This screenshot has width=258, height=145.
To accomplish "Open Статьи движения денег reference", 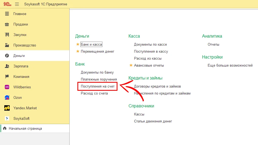I will (153, 121).
